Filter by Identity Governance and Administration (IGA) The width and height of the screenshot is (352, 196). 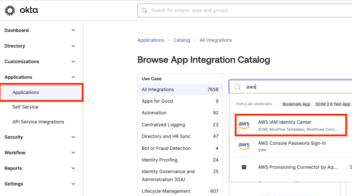(x=180, y=176)
